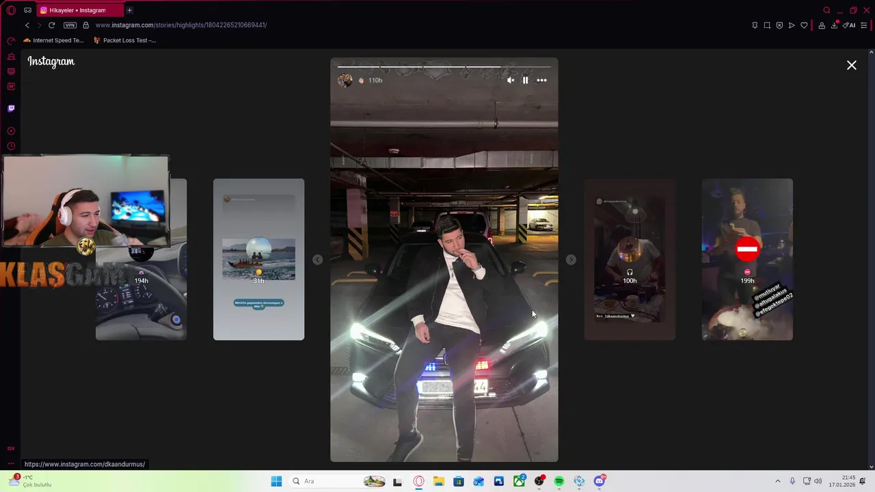Image resolution: width=875 pixels, height=492 pixels.
Task: Go to the previous story using left arrow
Action: pyautogui.click(x=317, y=260)
